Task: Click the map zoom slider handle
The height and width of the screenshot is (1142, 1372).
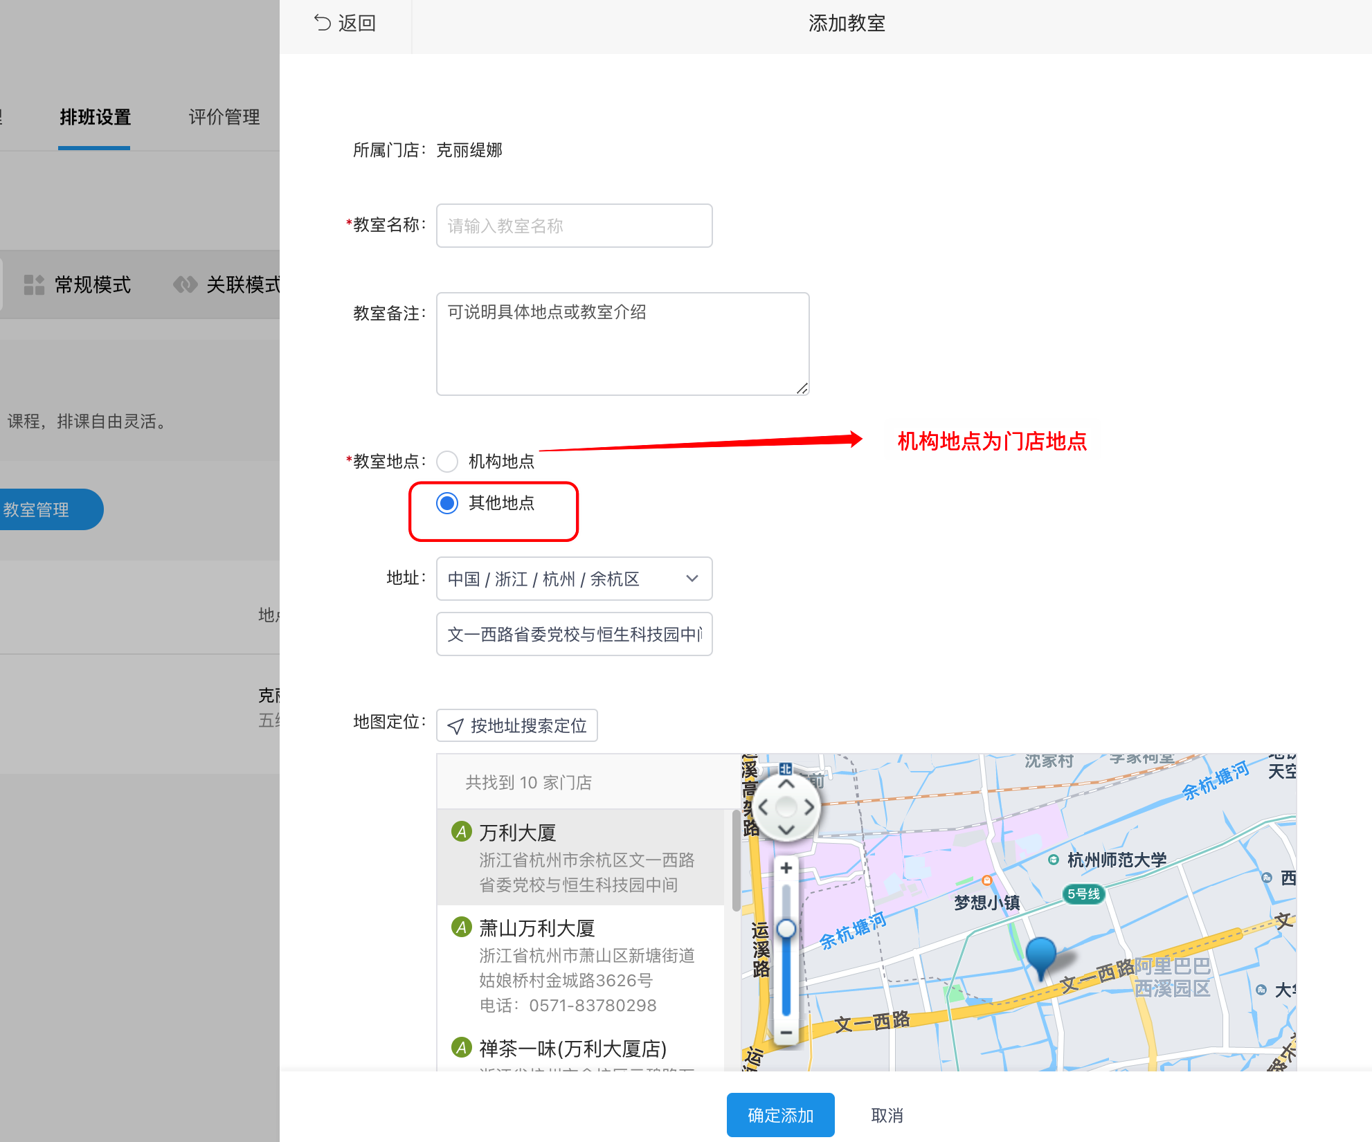Action: [x=786, y=929]
